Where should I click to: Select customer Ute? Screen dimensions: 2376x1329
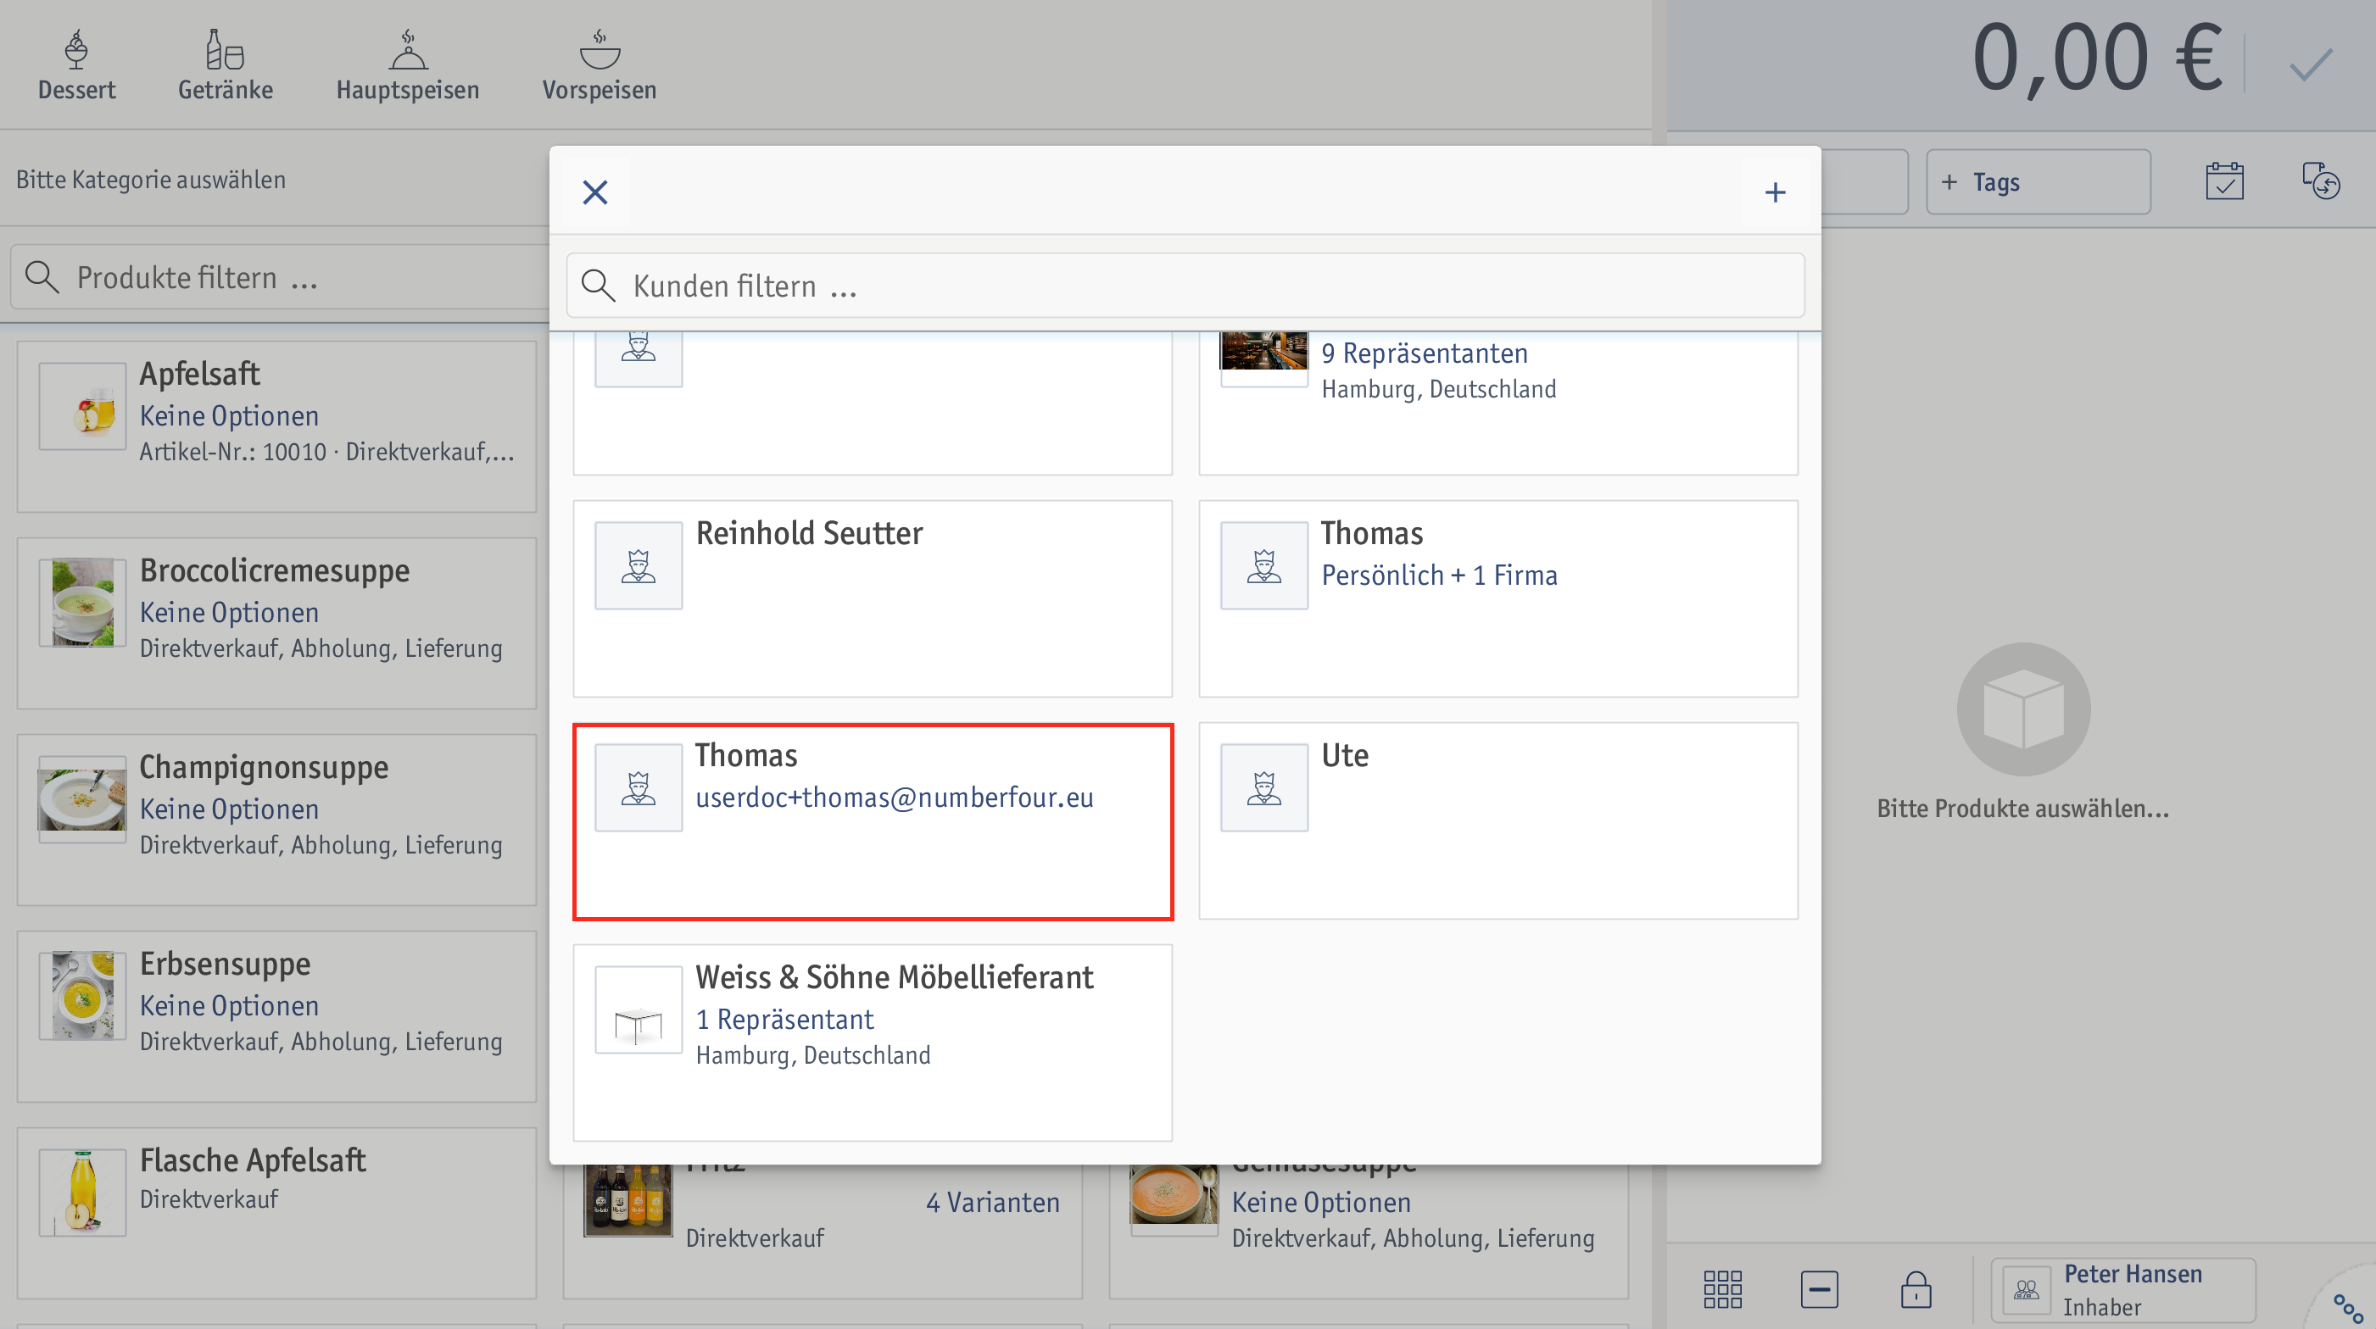click(x=1498, y=821)
